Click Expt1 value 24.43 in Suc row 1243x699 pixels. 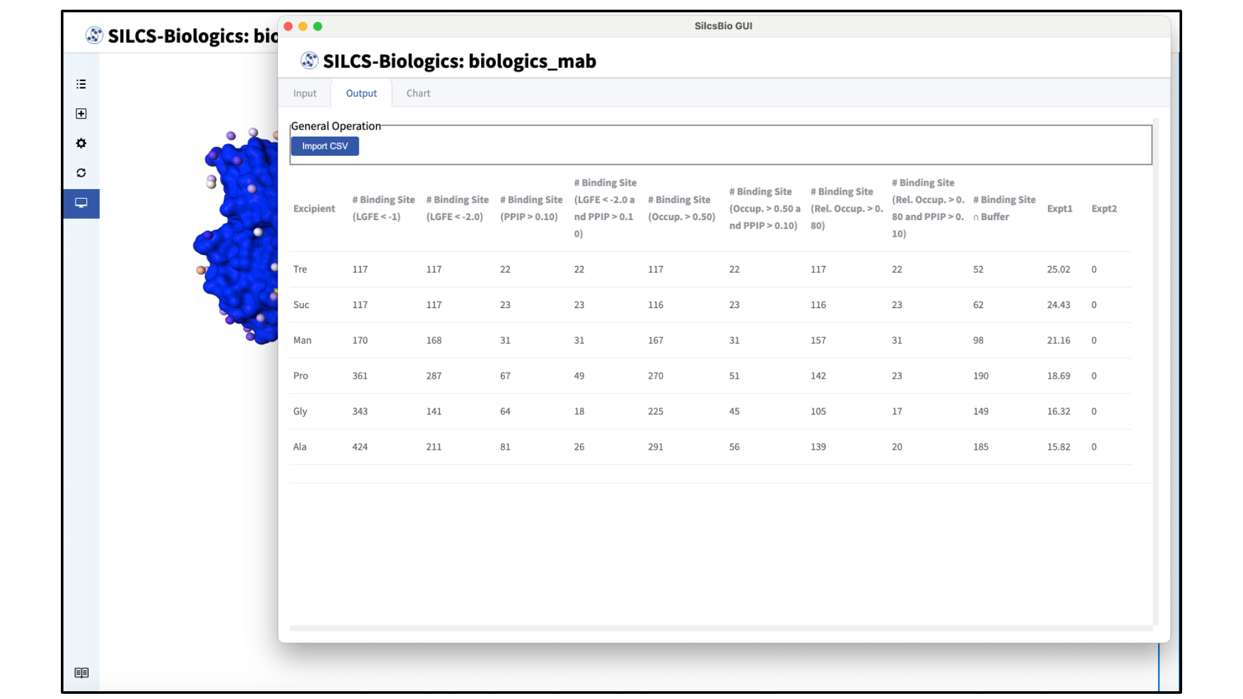tap(1058, 305)
